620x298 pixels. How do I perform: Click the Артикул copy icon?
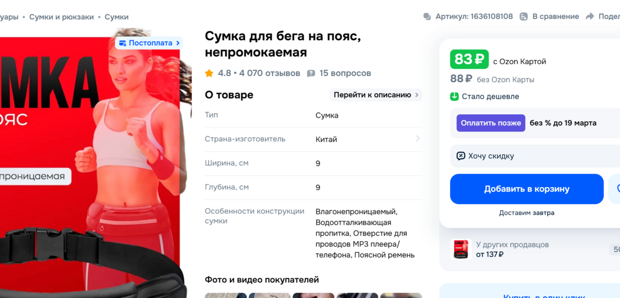point(427,16)
